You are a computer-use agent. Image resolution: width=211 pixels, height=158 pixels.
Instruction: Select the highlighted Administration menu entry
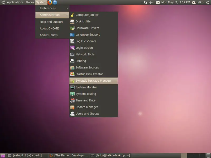tap(52, 15)
